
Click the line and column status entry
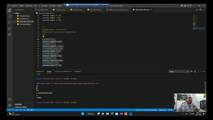click(146, 110)
